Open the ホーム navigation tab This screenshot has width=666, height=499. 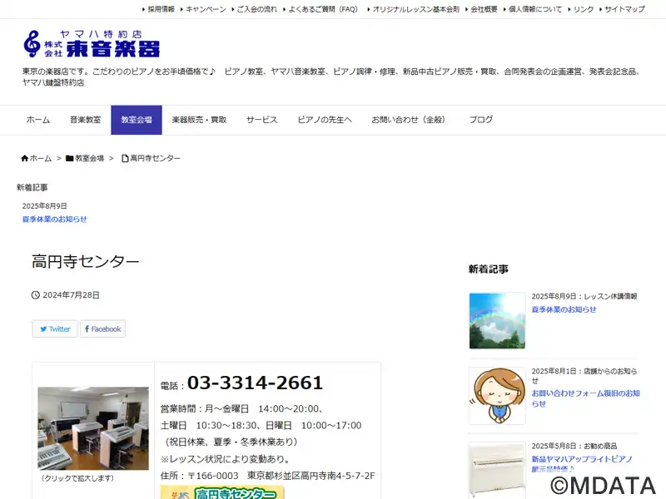point(38,120)
